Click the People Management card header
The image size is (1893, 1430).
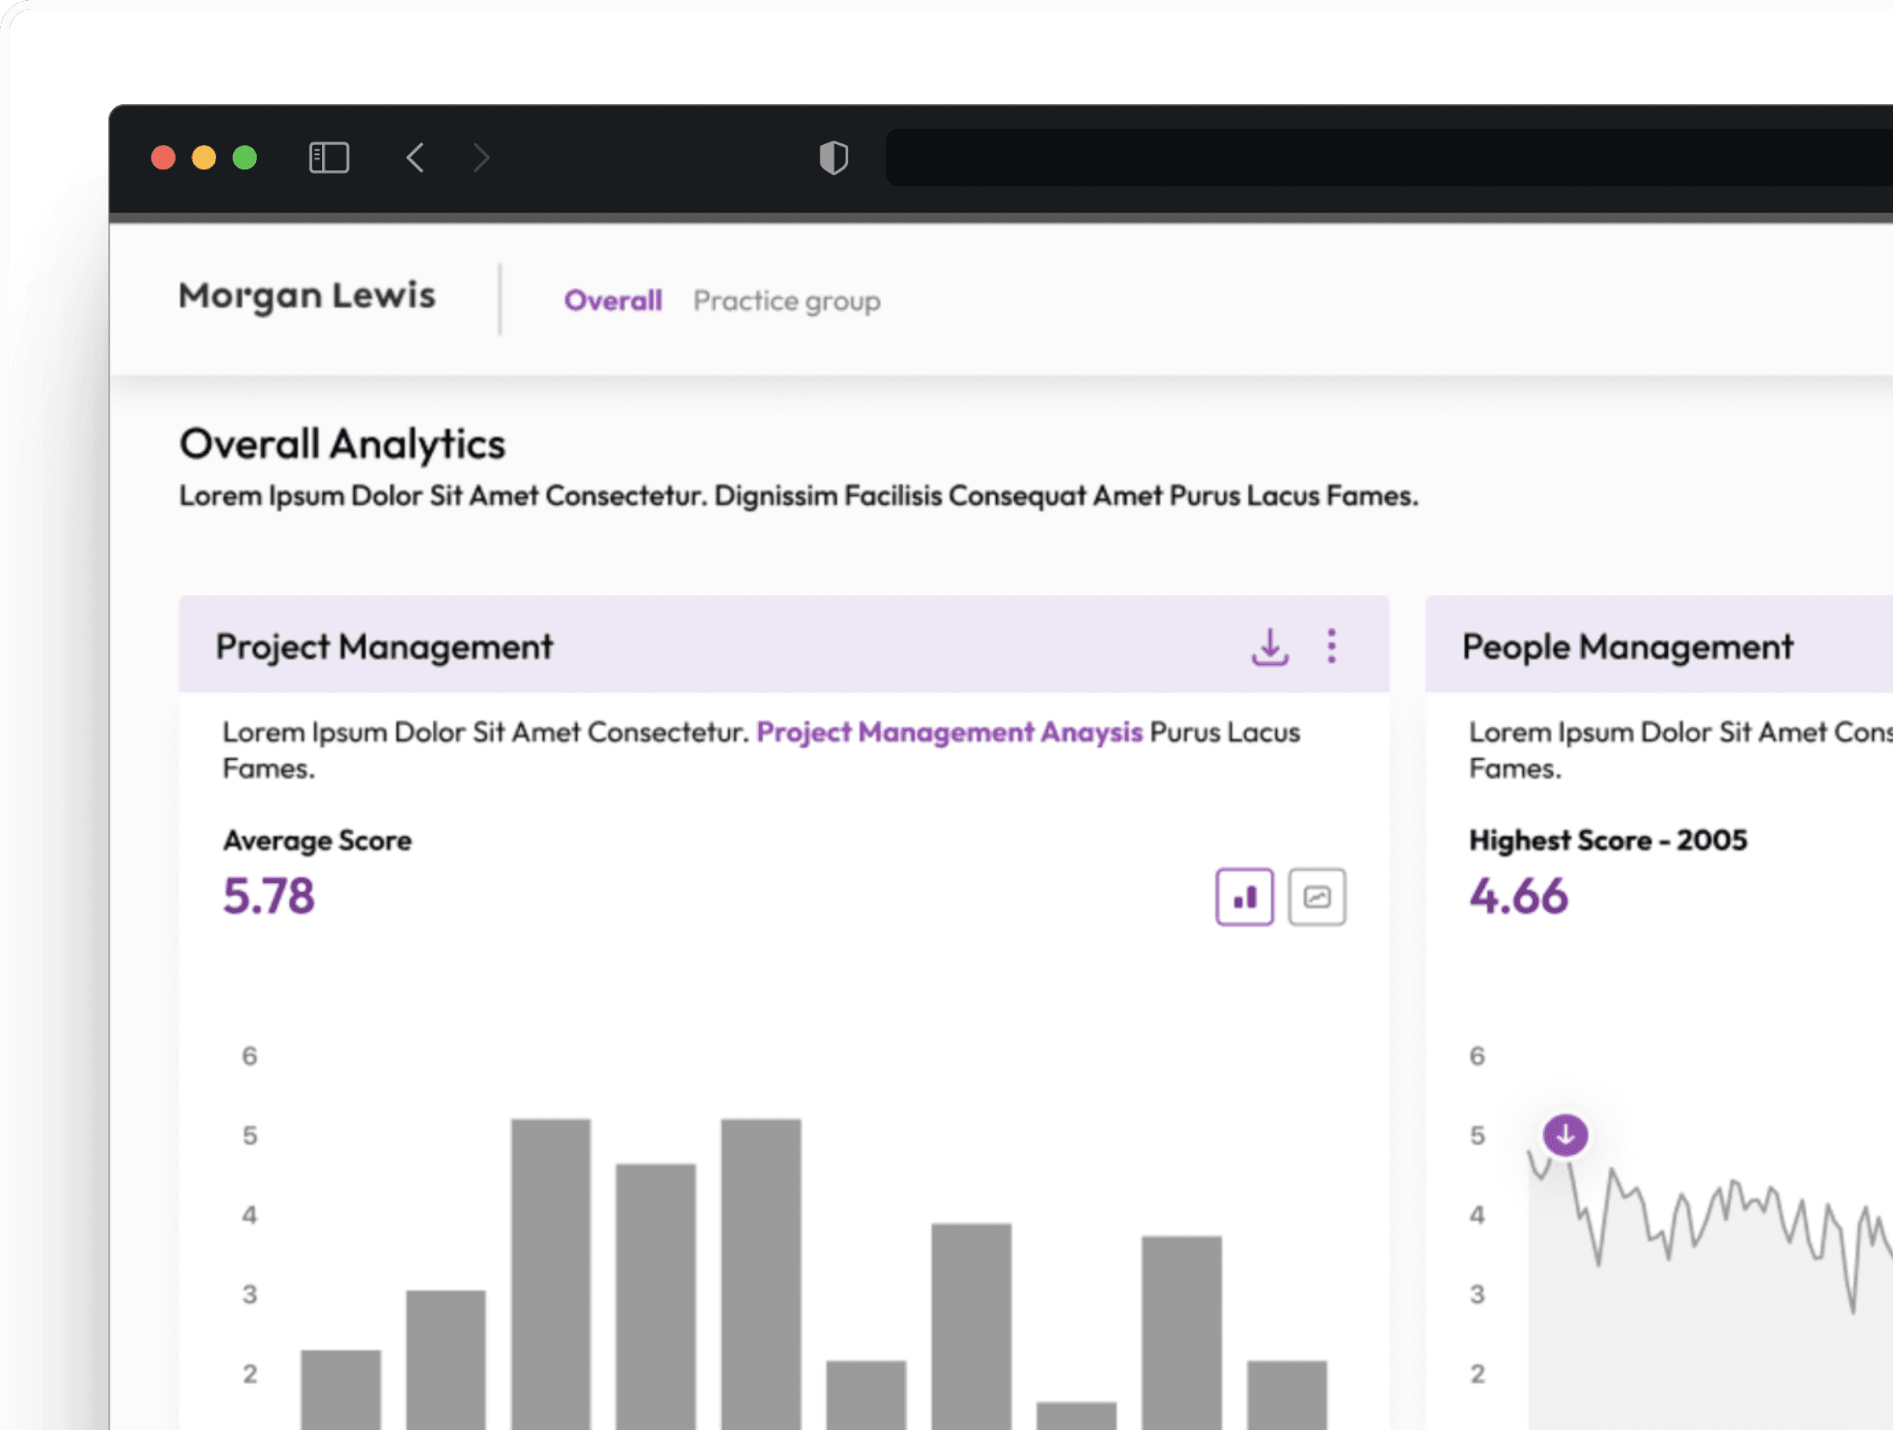(x=1627, y=647)
